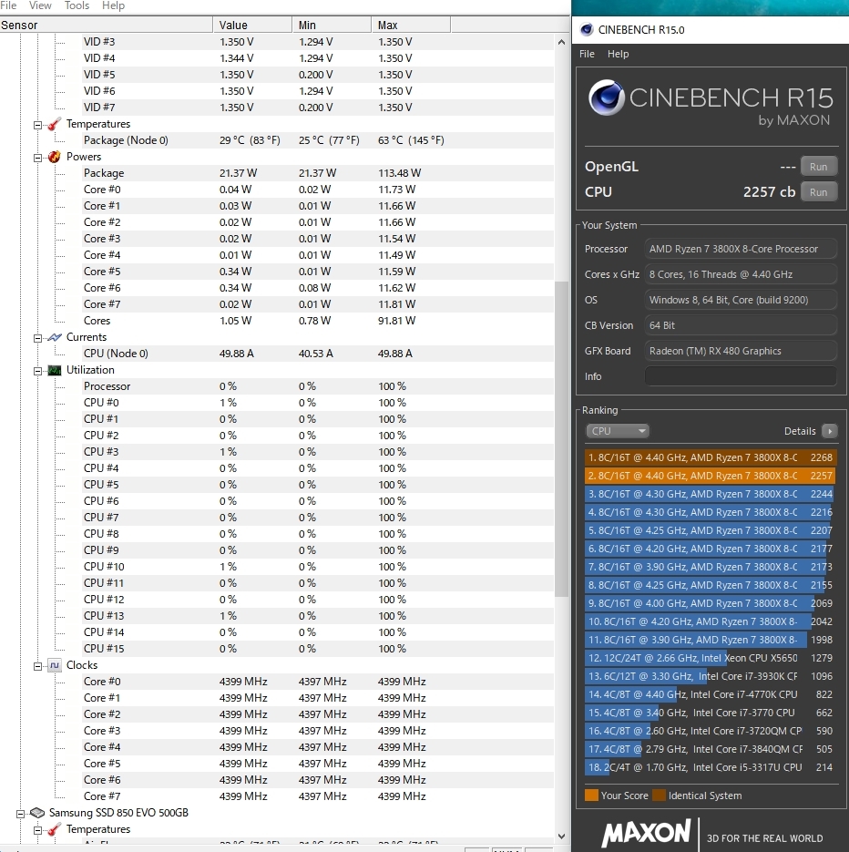The height and width of the screenshot is (852, 849).
Task: Select the Xeon X5650 ranking entry
Action: pos(710,658)
